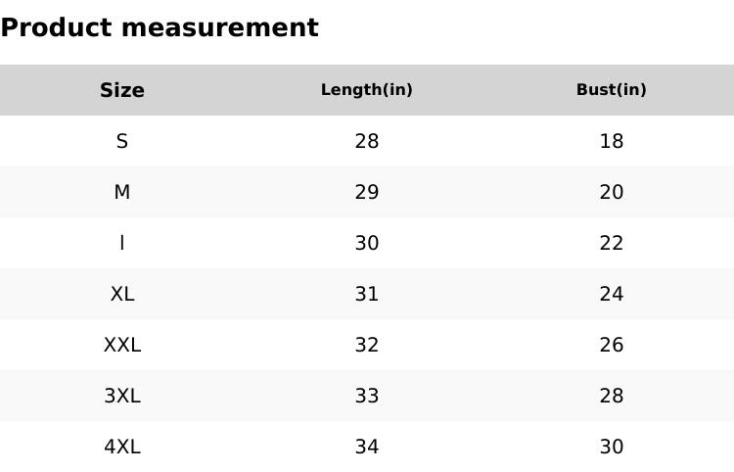Select the length value 32
Image resolution: width=734 pixels, height=472 pixels.
[x=367, y=345]
